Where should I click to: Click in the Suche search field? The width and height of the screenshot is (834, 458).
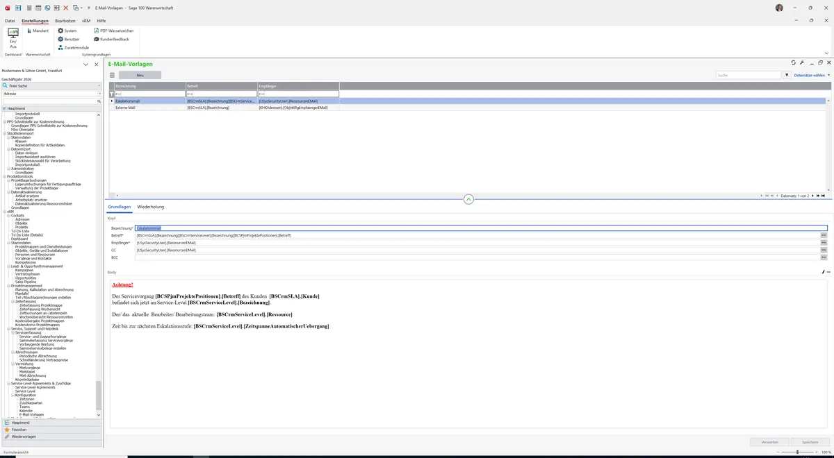tap(749, 75)
